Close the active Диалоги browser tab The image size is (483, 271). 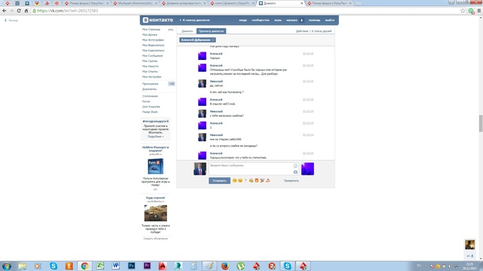[x=302, y=3]
